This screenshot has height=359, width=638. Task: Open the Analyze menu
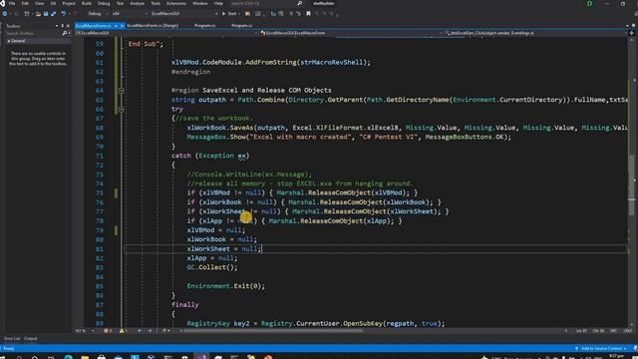(x=138, y=3)
